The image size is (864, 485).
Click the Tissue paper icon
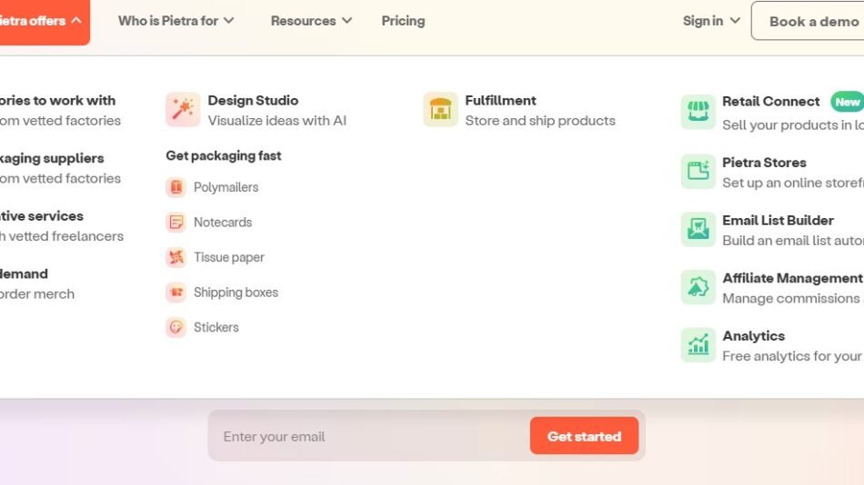pos(176,257)
